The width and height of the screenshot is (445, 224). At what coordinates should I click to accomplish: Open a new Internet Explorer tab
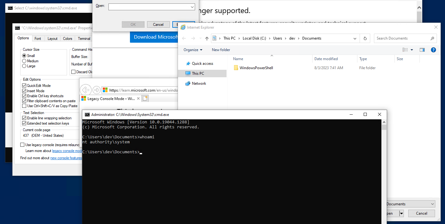pyautogui.click(x=145, y=98)
